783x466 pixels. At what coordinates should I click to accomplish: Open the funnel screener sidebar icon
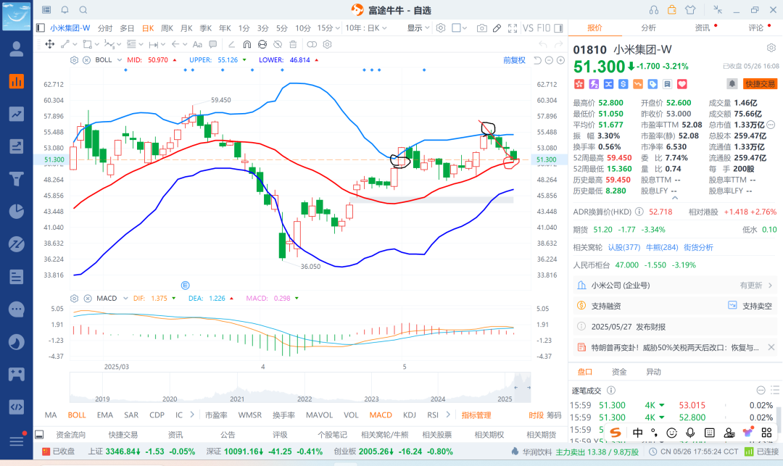pyautogui.click(x=17, y=178)
